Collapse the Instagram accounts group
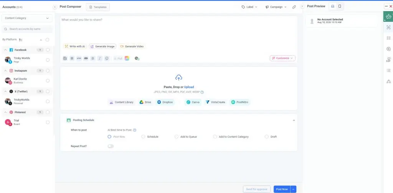 pos(5,71)
